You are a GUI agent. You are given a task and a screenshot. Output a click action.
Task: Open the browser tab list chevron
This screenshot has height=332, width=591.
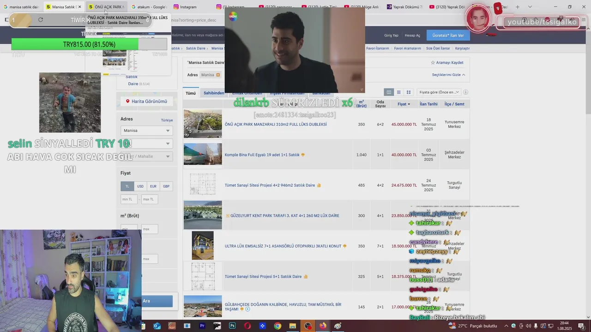530,7
